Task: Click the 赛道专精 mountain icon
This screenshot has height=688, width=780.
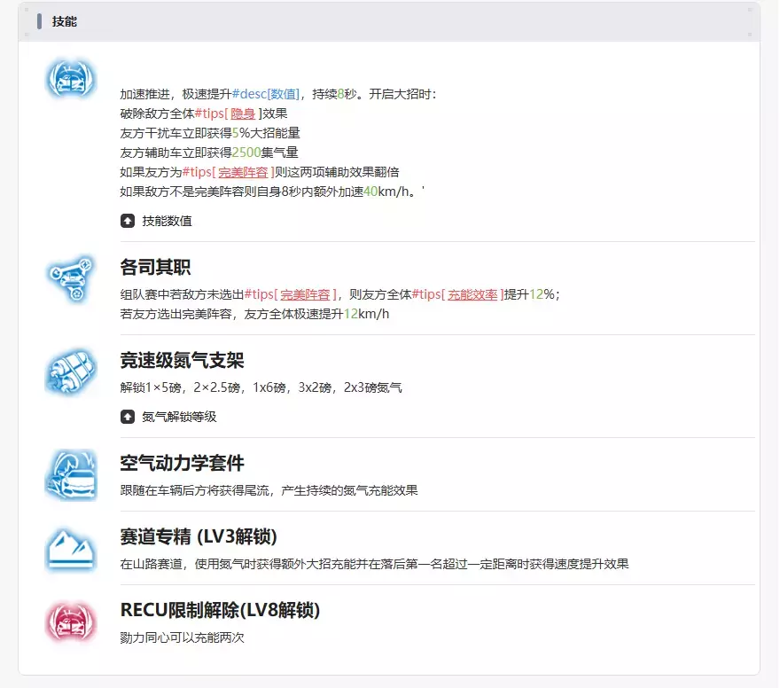Action: click(x=70, y=549)
